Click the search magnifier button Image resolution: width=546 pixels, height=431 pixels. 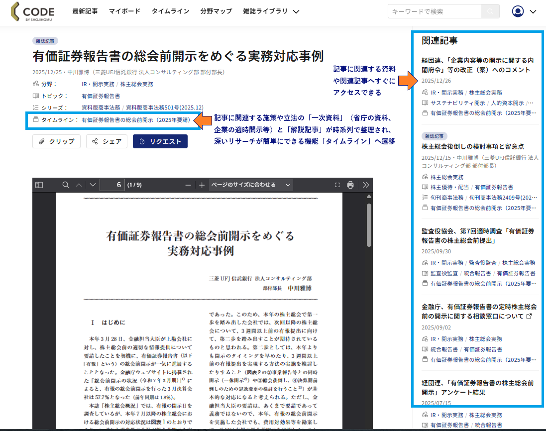[490, 11]
